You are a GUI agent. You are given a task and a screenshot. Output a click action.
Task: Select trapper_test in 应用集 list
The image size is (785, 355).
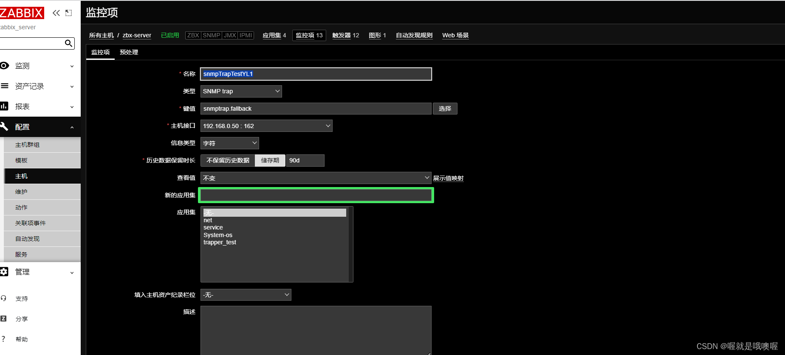coord(274,242)
